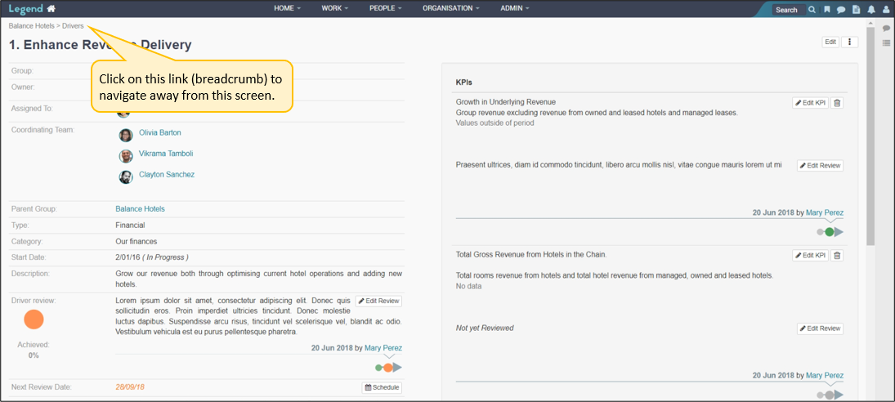Open the WORK menu

[335, 8]
